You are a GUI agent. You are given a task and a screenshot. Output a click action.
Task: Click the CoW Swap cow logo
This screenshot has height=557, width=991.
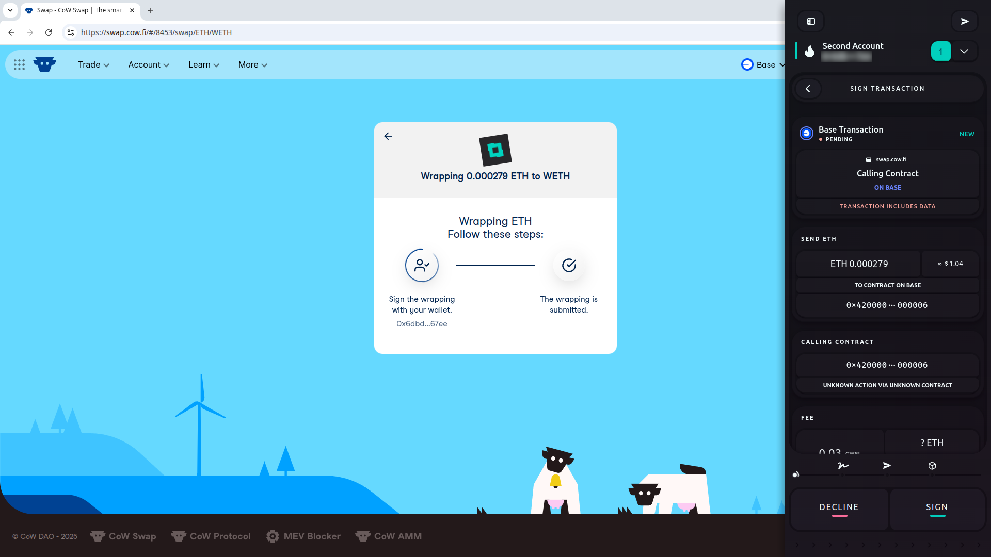pos(44,64)
